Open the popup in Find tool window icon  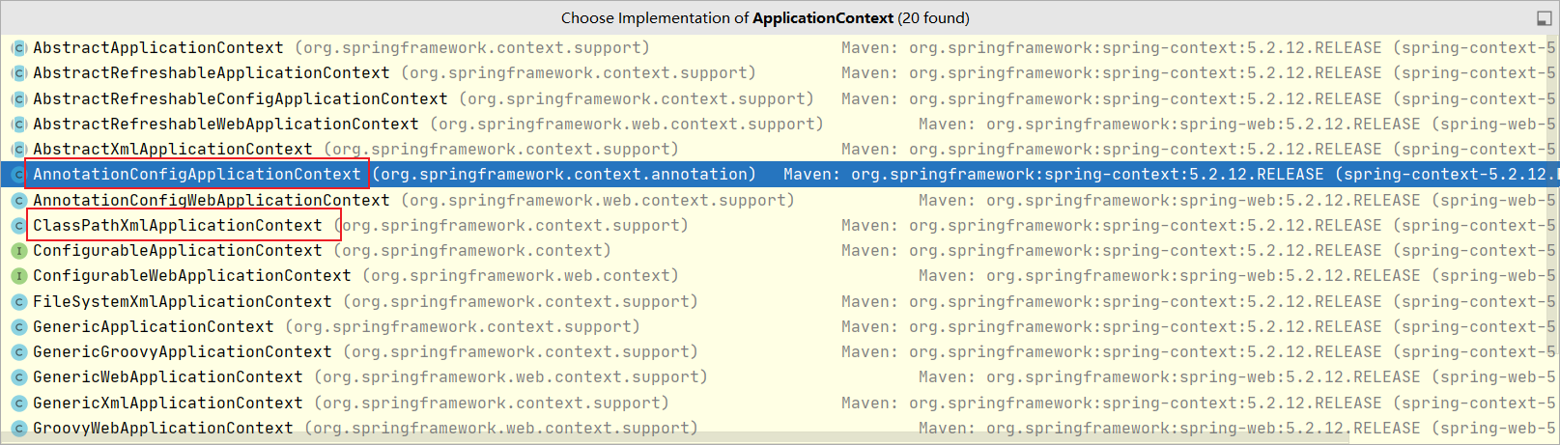pos(1544,18)
